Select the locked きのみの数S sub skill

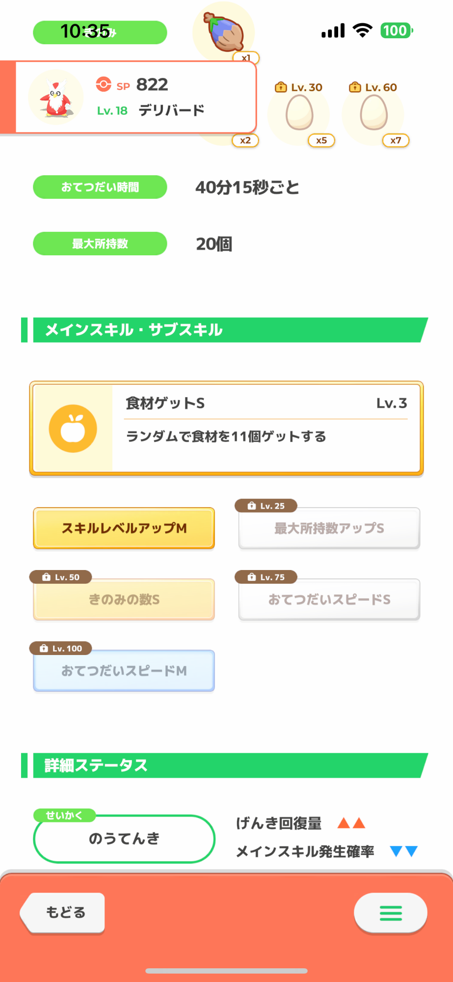[124, 600]
